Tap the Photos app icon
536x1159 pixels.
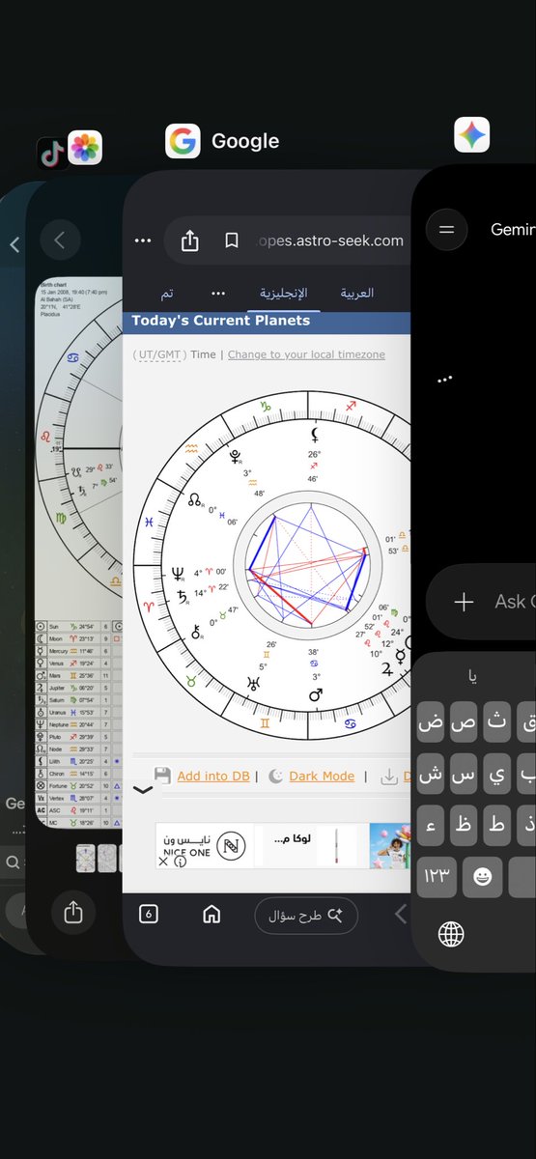coord(85,148)
